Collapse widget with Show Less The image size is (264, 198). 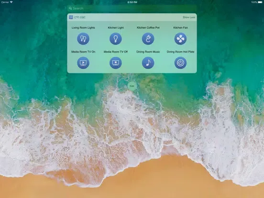pyautogui.click(x=189, y=17)
